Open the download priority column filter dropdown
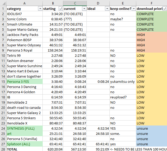167x151 pixels. click(x=165, y=9)
